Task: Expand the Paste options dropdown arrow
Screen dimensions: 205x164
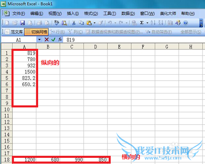Action: click(95, 23)
